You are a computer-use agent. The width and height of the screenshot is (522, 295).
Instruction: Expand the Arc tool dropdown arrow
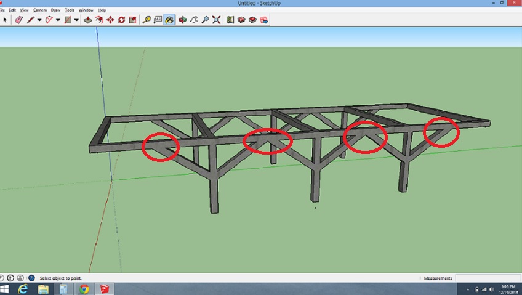point(58,20)
